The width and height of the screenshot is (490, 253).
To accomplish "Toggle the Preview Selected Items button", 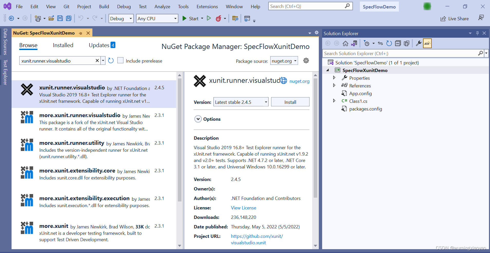I will [427, 43].
